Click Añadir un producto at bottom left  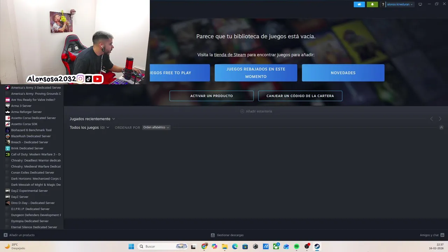click(x=19, y=235)
